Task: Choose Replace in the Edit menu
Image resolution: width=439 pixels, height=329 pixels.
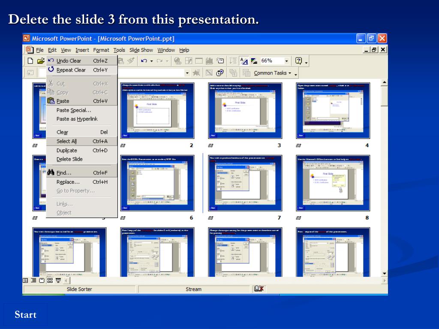Action: [x=82, y=182]
